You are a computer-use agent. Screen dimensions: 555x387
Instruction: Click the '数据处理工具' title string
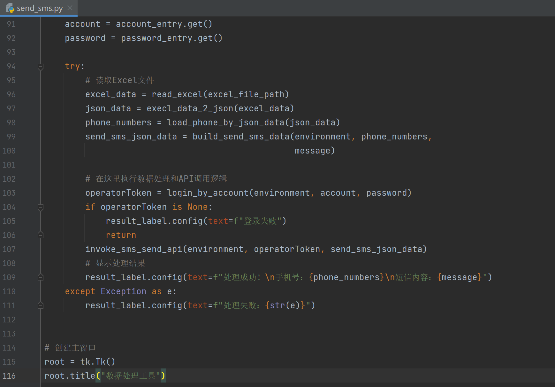(130, 376)
